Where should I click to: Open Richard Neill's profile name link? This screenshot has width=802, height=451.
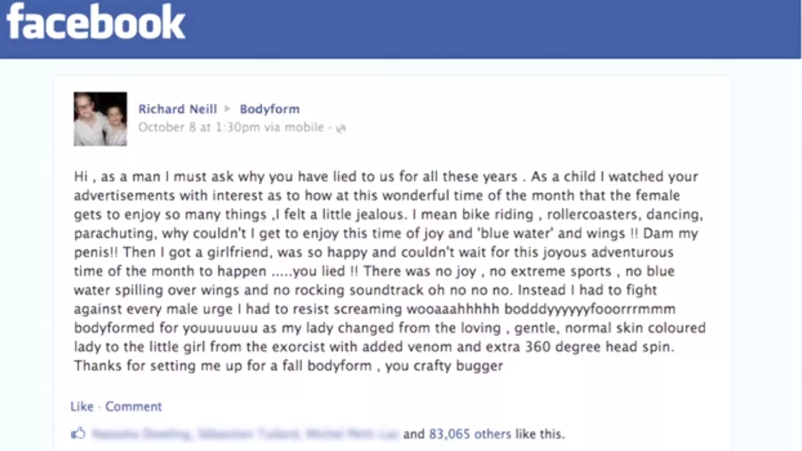point(177,109)
